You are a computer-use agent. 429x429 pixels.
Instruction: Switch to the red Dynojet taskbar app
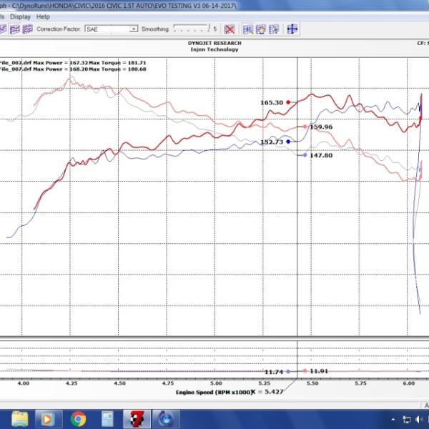135,418
